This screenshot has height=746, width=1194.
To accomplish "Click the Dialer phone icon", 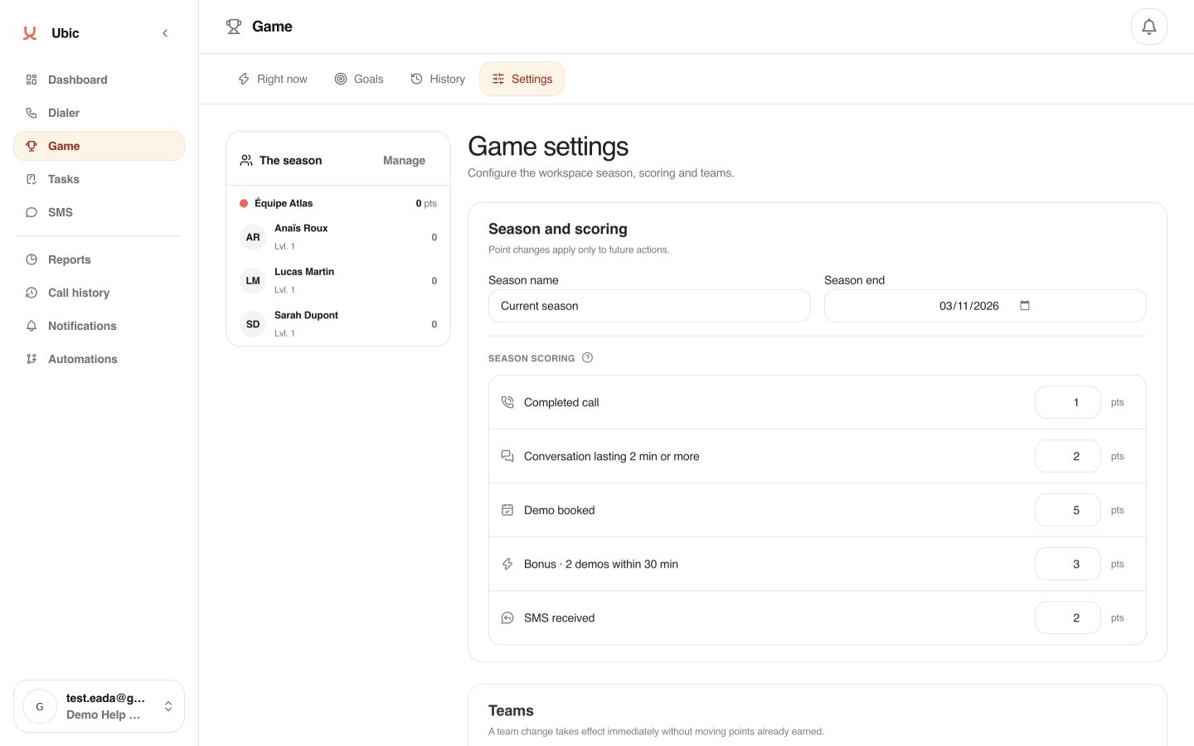I will (x=32, y=113).
